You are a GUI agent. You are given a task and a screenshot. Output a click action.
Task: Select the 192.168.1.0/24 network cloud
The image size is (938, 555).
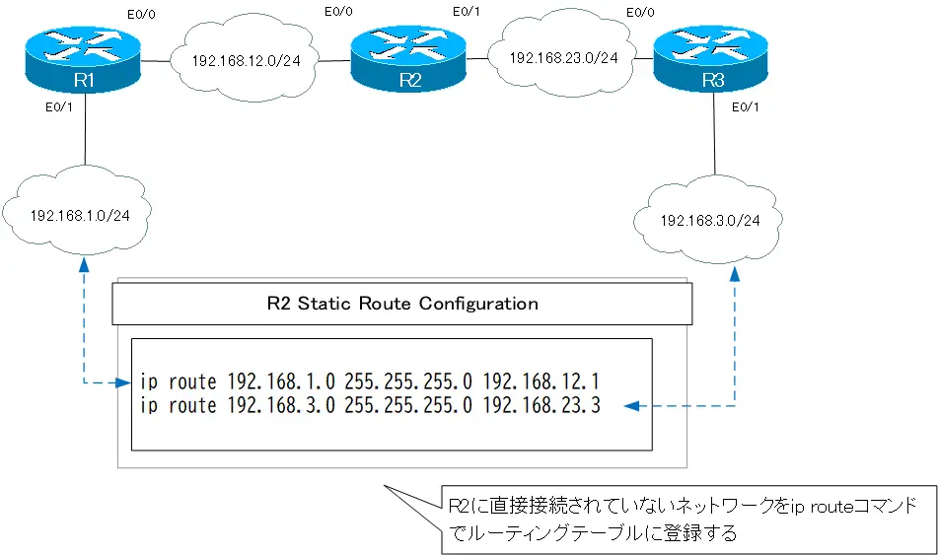coord(78,212)
